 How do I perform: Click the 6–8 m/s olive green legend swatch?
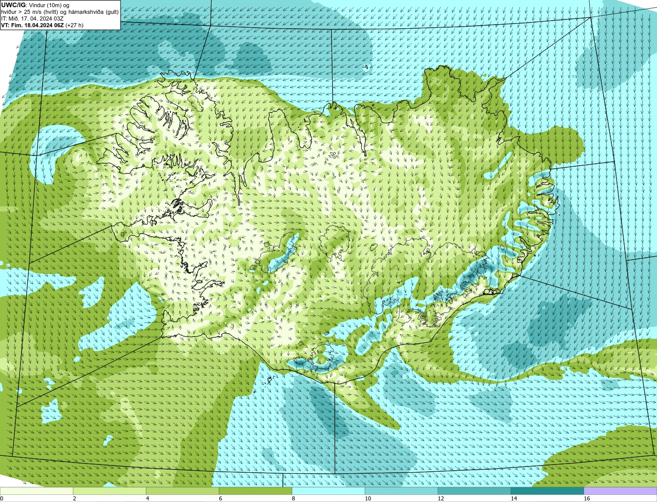click(x=256, y=491)
